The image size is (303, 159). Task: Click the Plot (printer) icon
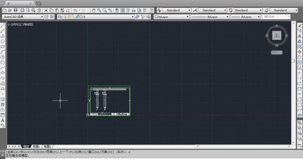pyautogui.click(x=23, y=10)
